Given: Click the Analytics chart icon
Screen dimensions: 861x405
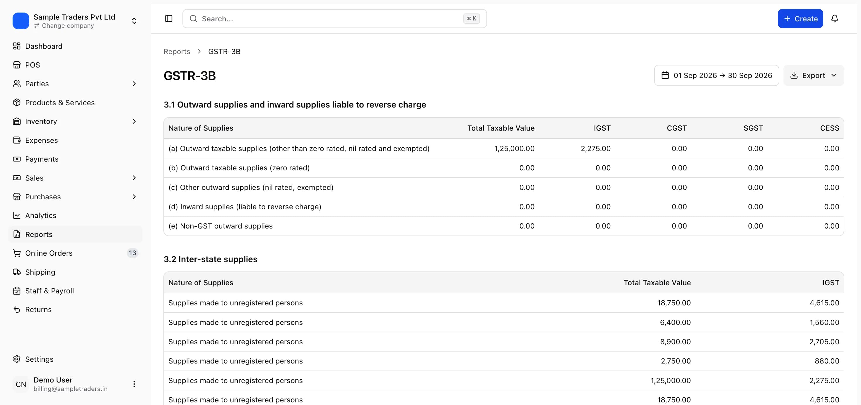Looking at the screenshot, I should tap(17, 215).
